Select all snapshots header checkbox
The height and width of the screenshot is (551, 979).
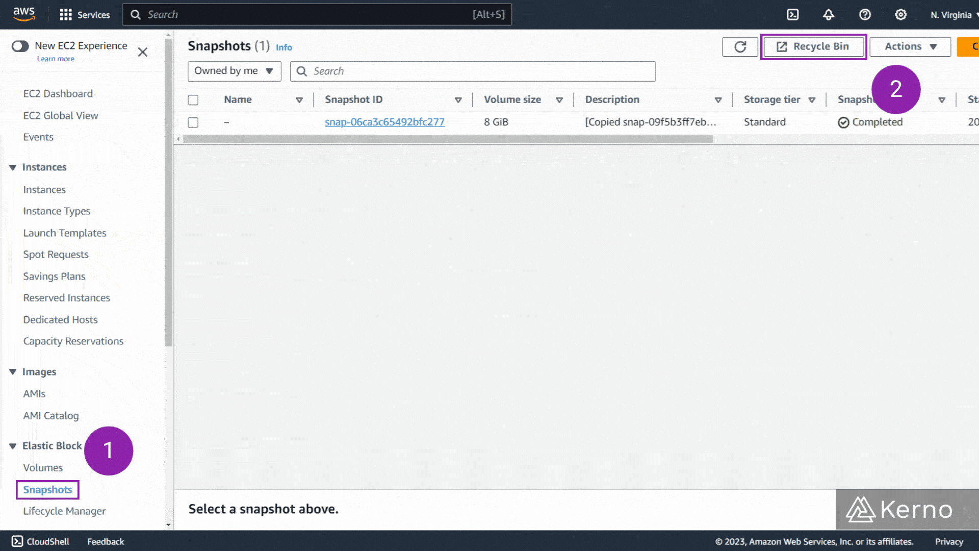(193, 100)
